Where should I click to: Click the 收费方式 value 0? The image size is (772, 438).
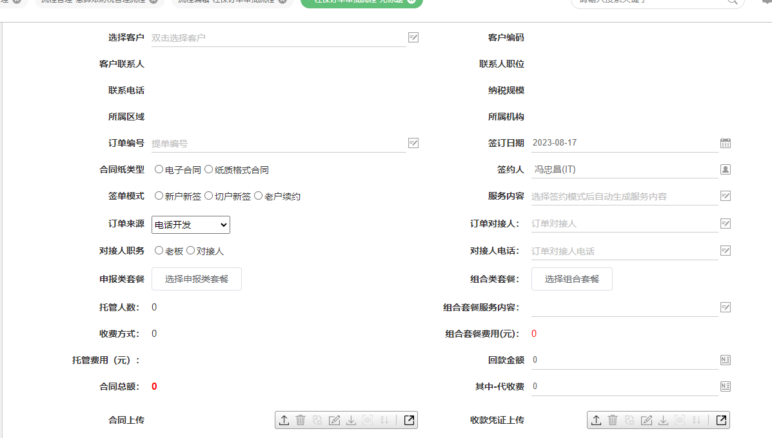click(154, 334)
